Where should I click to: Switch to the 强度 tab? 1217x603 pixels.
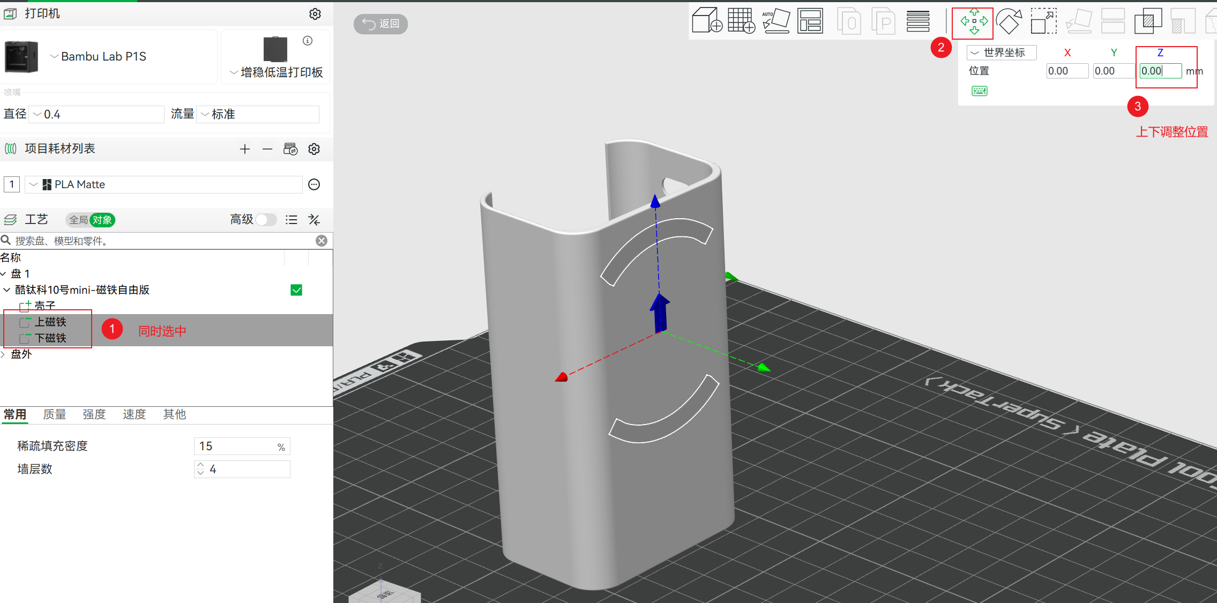tap(94, 414)
